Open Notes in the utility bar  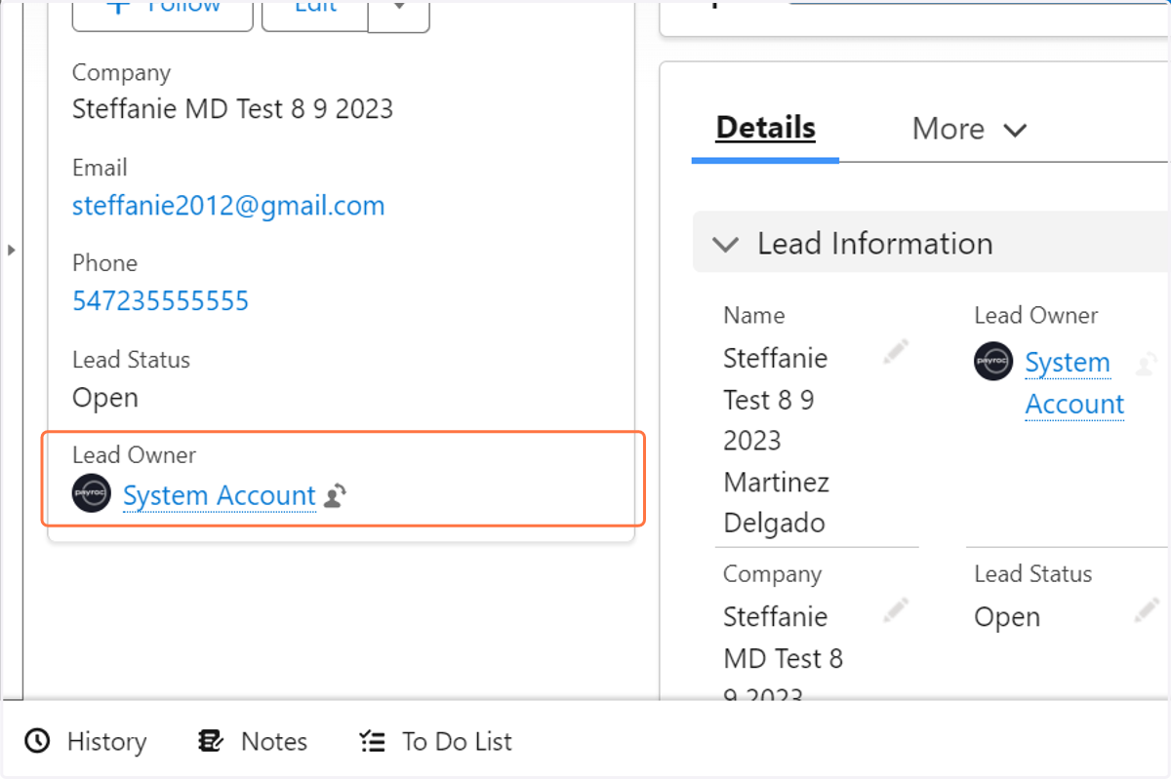click(x=253, y=741)
